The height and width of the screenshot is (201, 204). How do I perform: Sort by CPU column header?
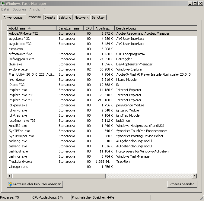pyautogui.click(x=88, y=28)
